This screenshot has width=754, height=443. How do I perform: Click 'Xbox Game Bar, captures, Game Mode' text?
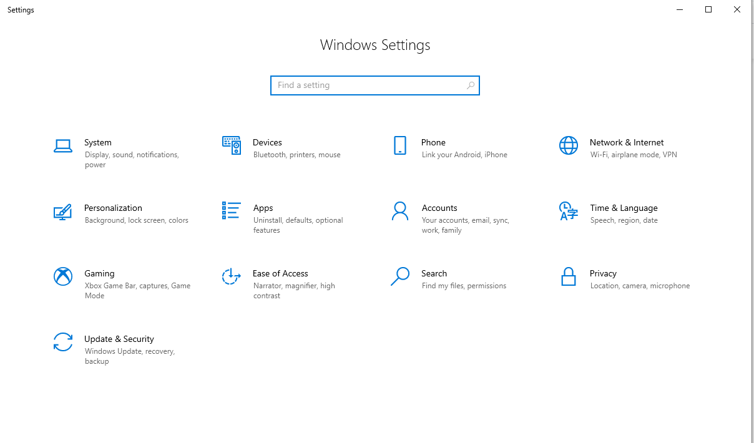138,291
